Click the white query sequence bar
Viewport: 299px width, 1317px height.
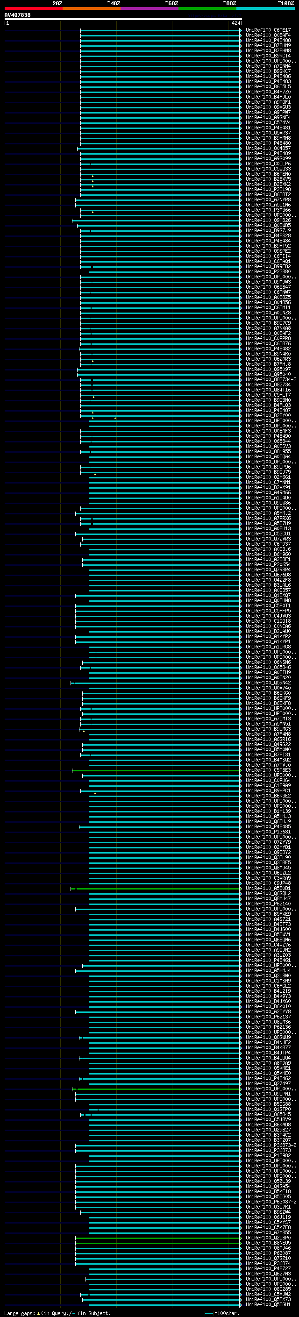pos(123,20)
